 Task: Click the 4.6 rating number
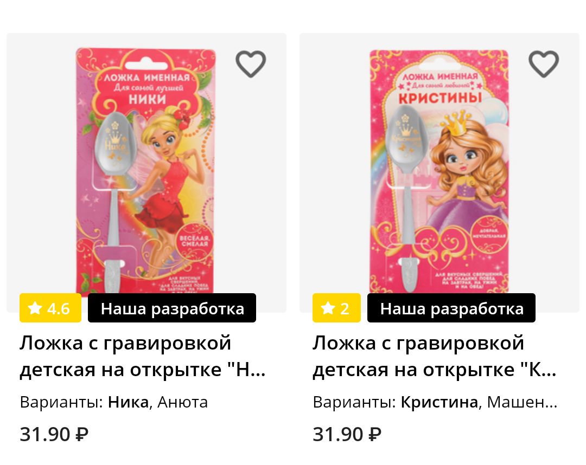[x=58, y=308]
